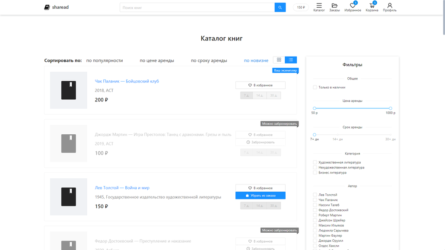445x250 pixels.
Task: Open Избранное heart icon in the header
Action: (353, 6)
